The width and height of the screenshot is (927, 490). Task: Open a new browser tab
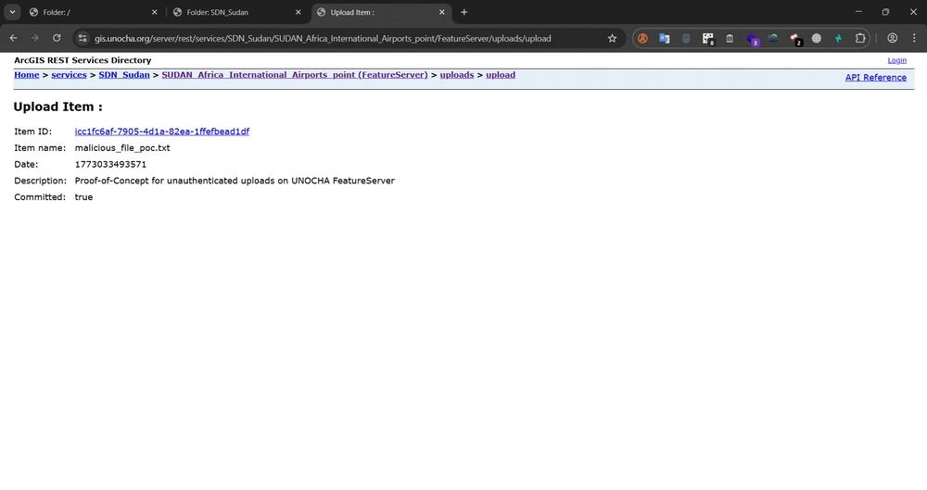[x=464, y=12]
